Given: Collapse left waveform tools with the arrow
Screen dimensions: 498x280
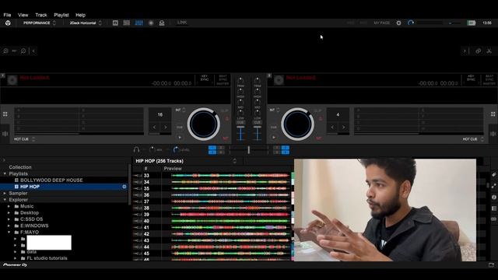Looking at the screenshot, I should (33, 51).
